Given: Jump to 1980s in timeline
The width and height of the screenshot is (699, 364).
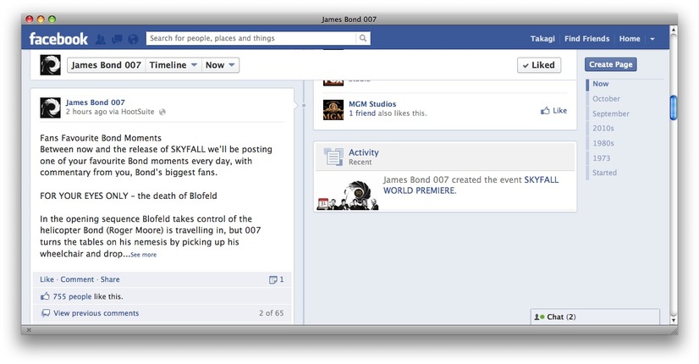Looking at the screenshot, I should (x=603, y=143).
